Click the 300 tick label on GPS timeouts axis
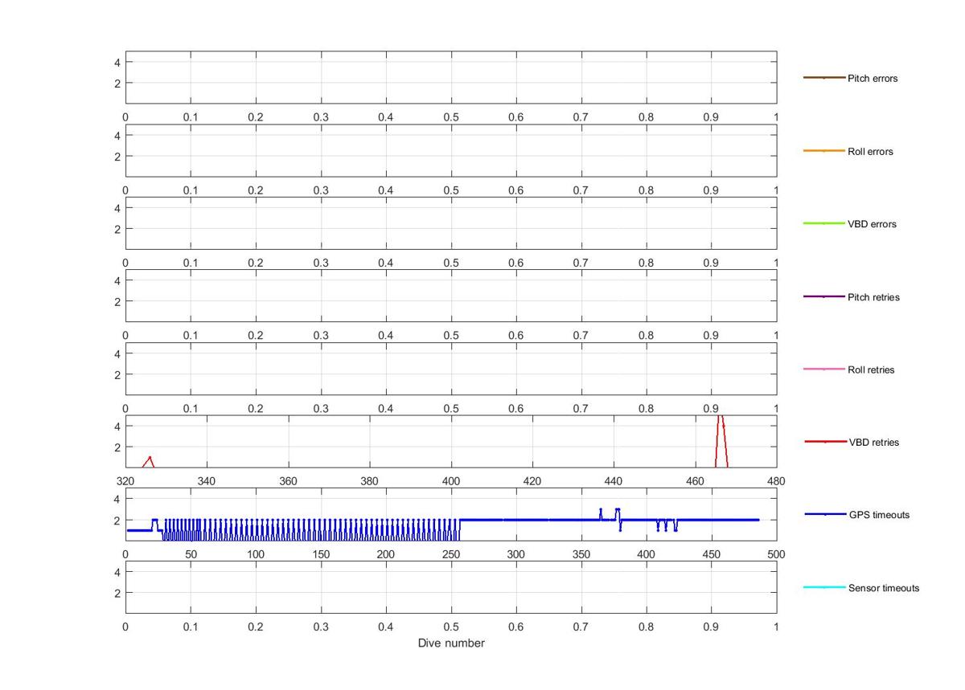 (515, 554)
